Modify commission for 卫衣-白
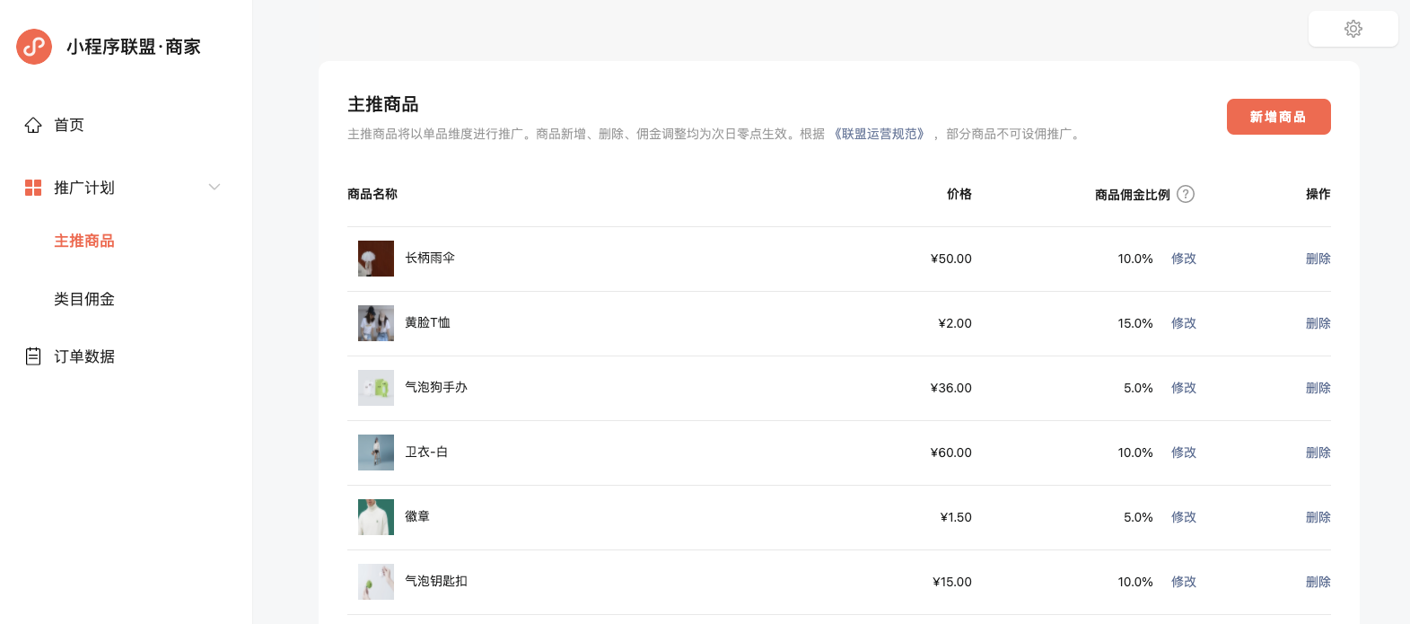Image resolution: width=1410 pixels, height=624 pixels. (1183, 453)
